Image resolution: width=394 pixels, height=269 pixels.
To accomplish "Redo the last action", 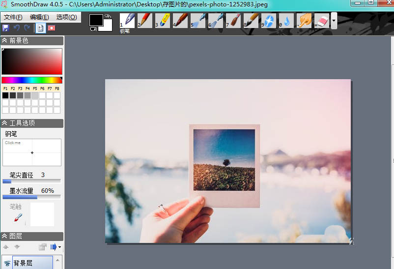I will [x=27, y=28].
